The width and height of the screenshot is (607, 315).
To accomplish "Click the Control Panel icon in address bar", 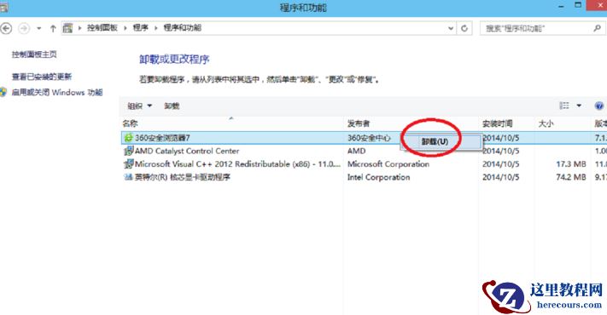I will pyautogui.click(x=67, y=28).
